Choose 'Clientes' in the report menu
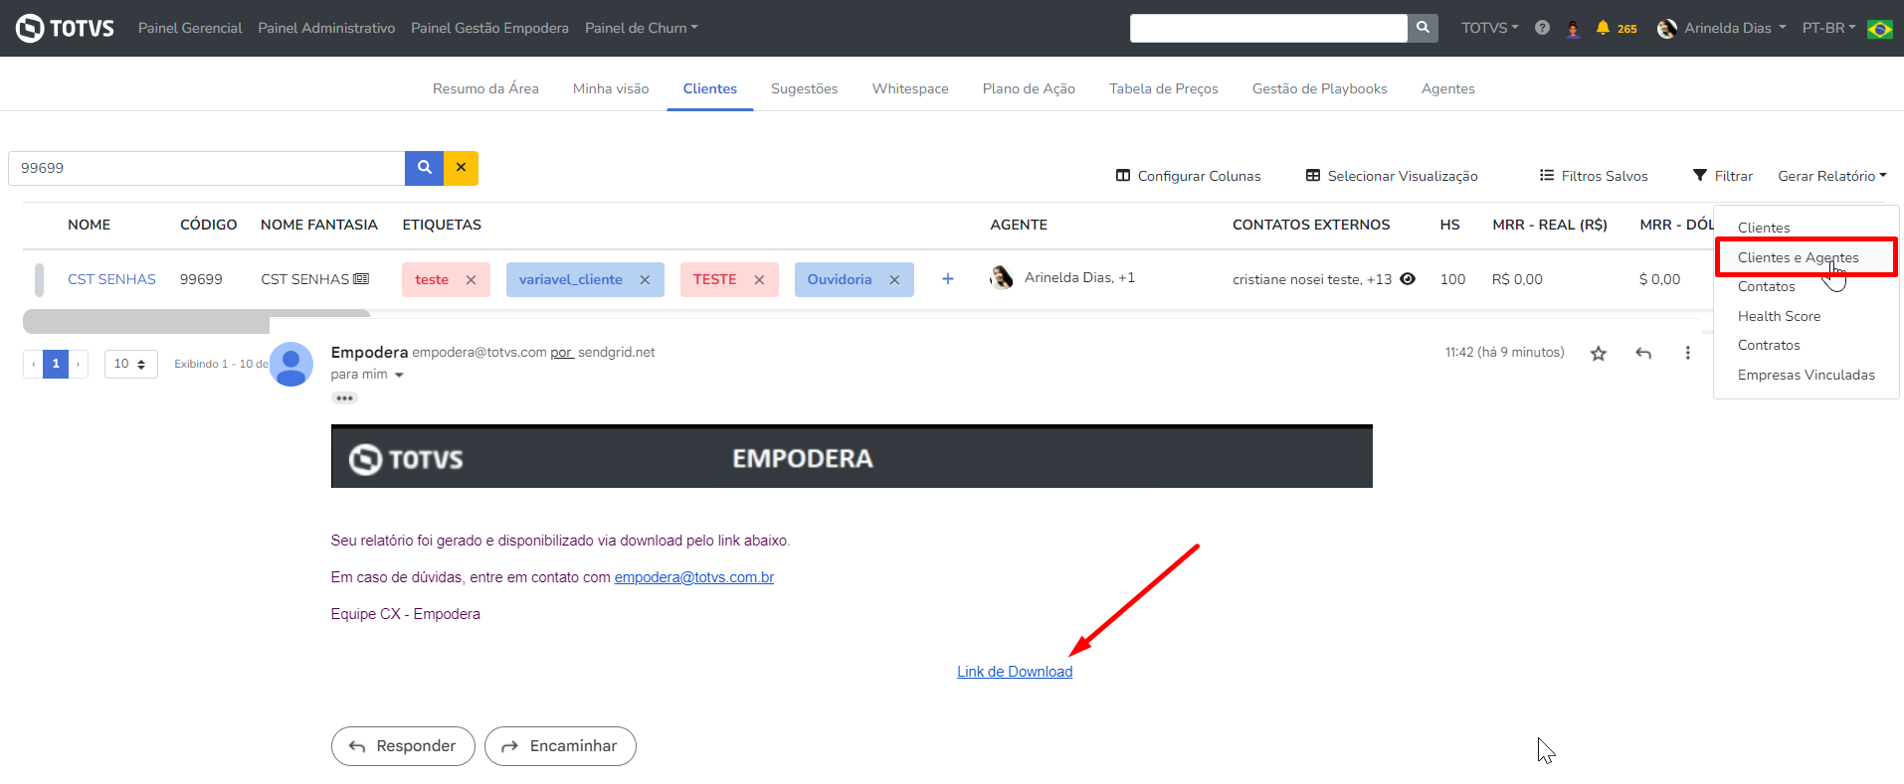Viewport: 1904px width, 784px height. [1764, 228]
